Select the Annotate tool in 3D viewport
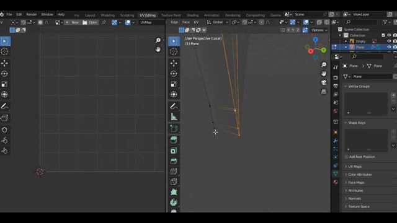The height and width of the screenshot is (223, 397). click(174, 106)
